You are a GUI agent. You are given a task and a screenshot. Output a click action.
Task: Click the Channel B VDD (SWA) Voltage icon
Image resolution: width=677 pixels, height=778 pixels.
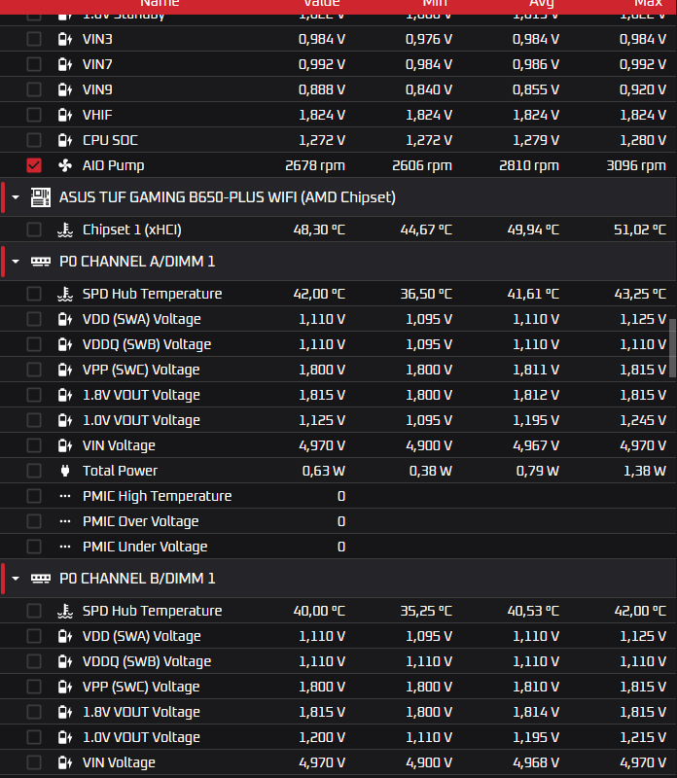coord(65,636)
